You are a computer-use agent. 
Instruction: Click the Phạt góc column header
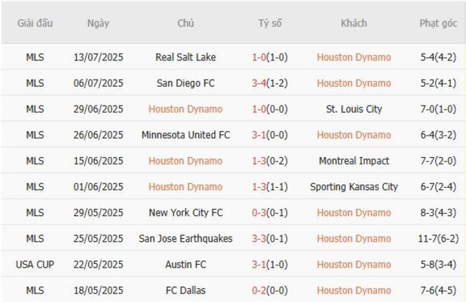click(437, 24)
